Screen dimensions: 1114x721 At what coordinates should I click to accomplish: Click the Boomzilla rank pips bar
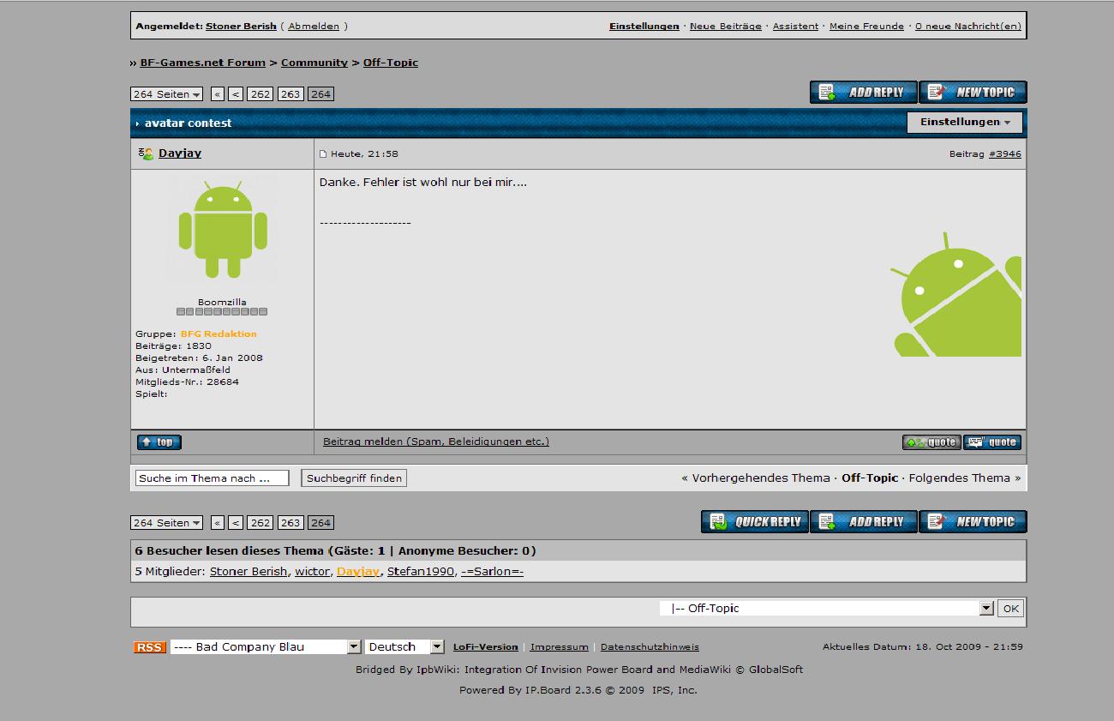222,312
